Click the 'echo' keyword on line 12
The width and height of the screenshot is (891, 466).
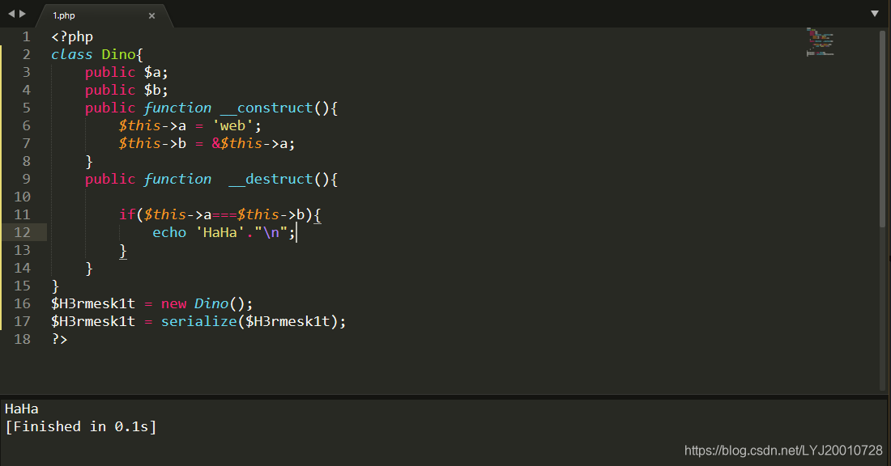(169, 233)
